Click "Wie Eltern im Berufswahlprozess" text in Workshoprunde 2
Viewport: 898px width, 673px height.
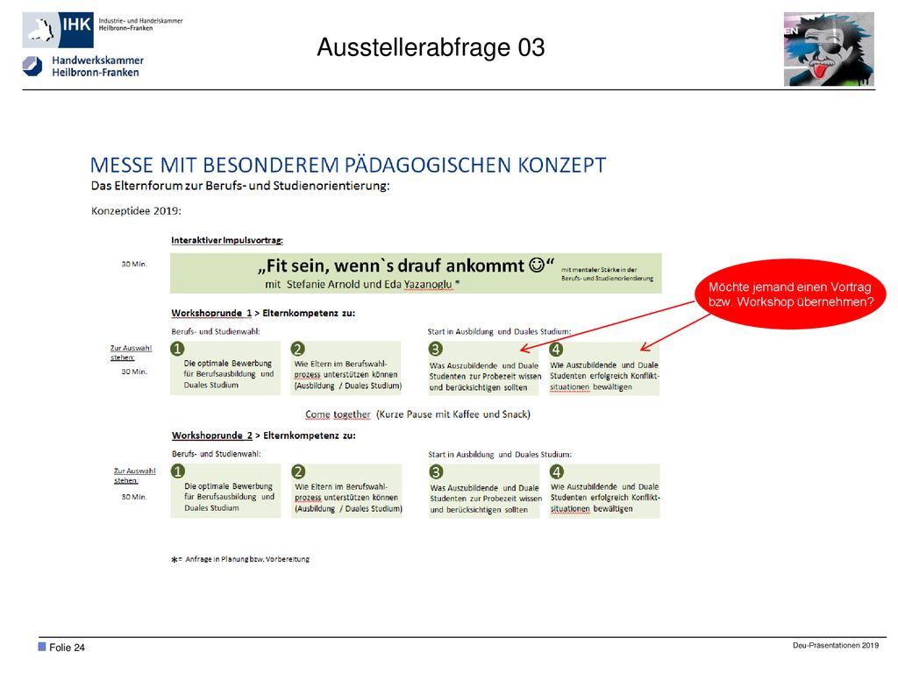(348, 498)
